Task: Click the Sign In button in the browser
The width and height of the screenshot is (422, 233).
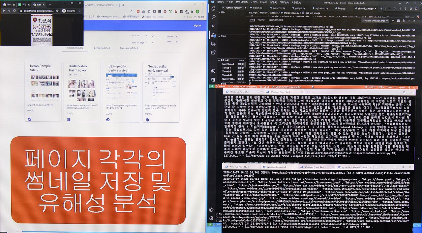Action: click(x=197, y=25)
